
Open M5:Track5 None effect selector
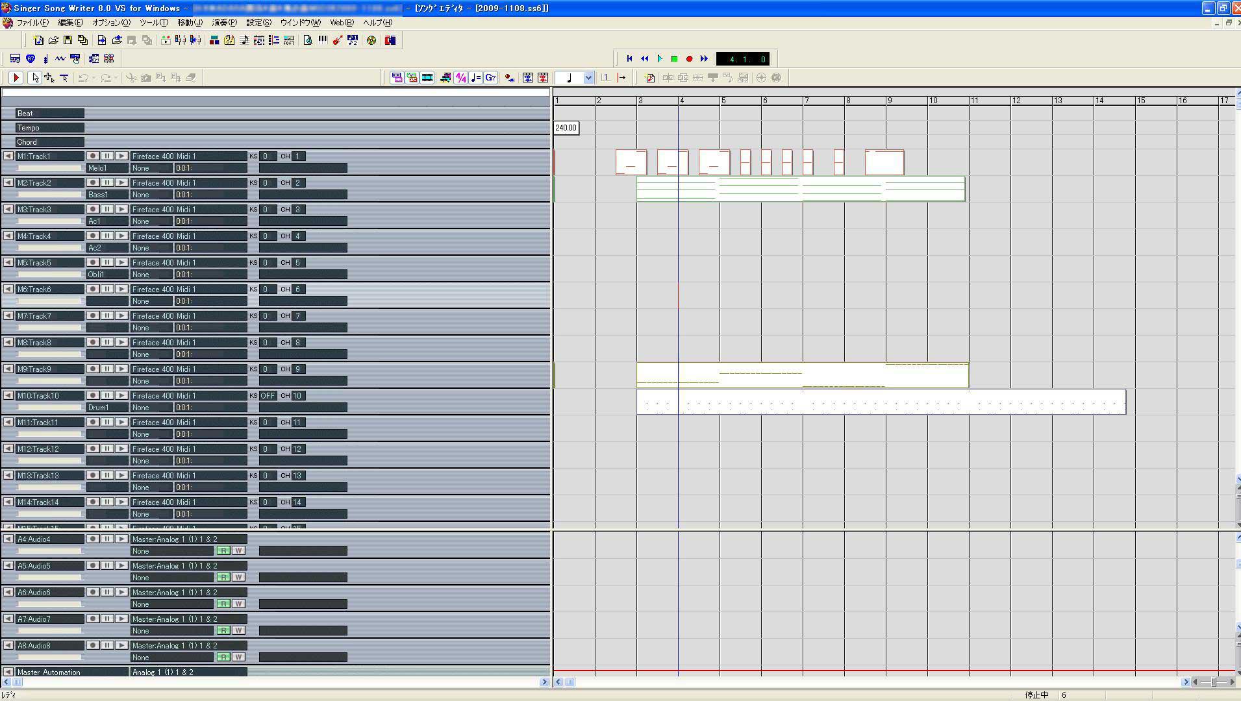151,274
